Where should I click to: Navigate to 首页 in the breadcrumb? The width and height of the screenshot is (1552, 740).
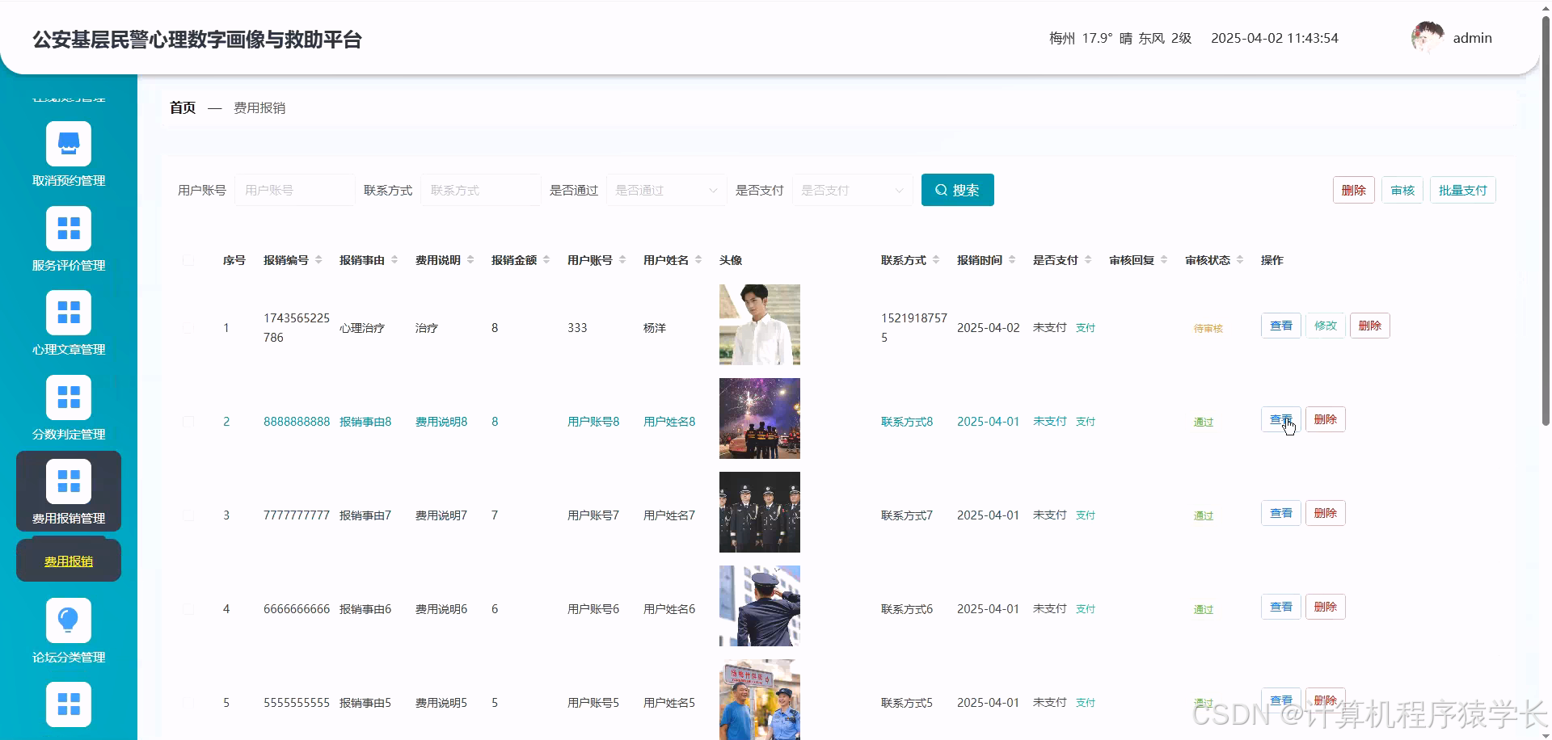(x=181, y=107)
